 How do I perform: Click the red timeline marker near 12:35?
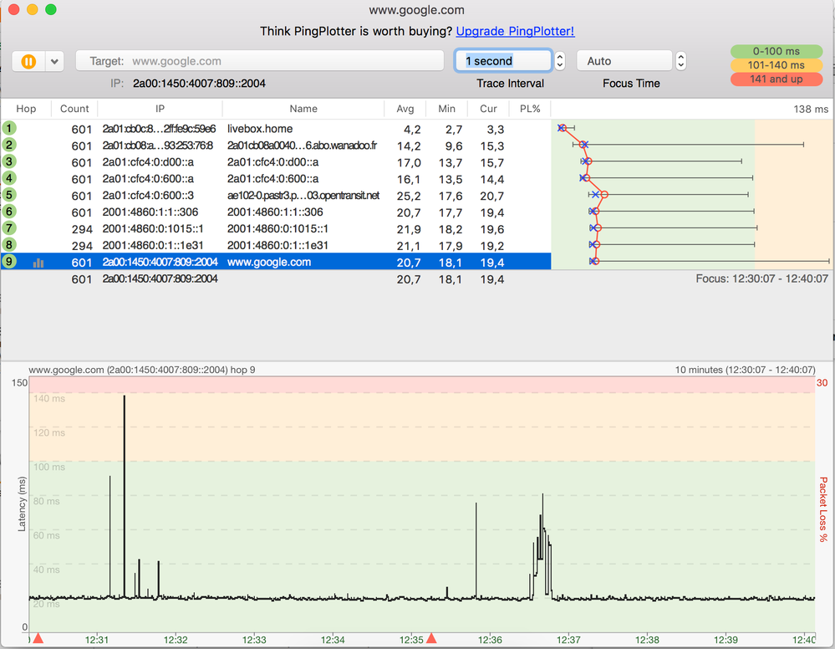431,638
